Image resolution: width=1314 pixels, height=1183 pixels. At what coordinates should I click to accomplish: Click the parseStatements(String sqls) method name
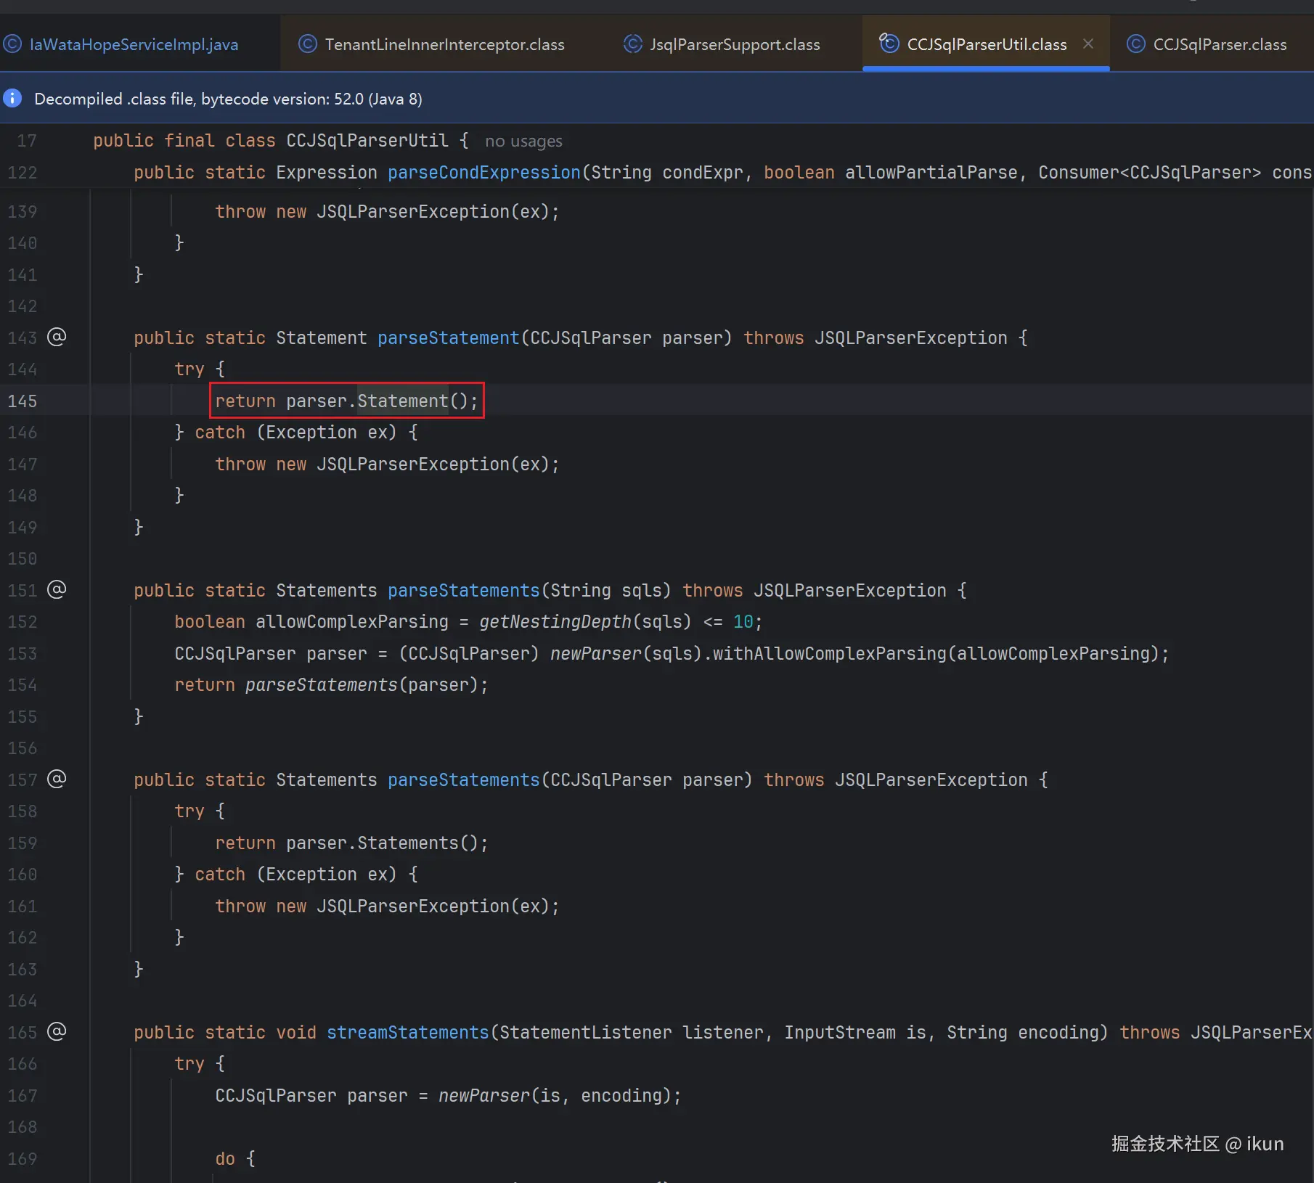point(464,590)
